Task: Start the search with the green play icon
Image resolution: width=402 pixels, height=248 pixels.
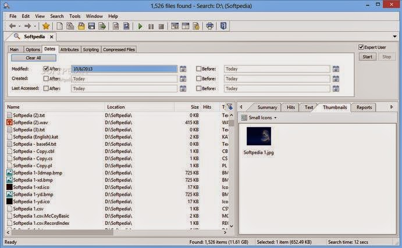Action: click(140, 26)
